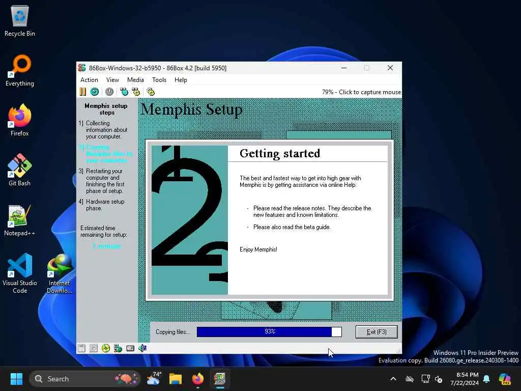Open the weather widget showing 74°

[x=154, y=379]
